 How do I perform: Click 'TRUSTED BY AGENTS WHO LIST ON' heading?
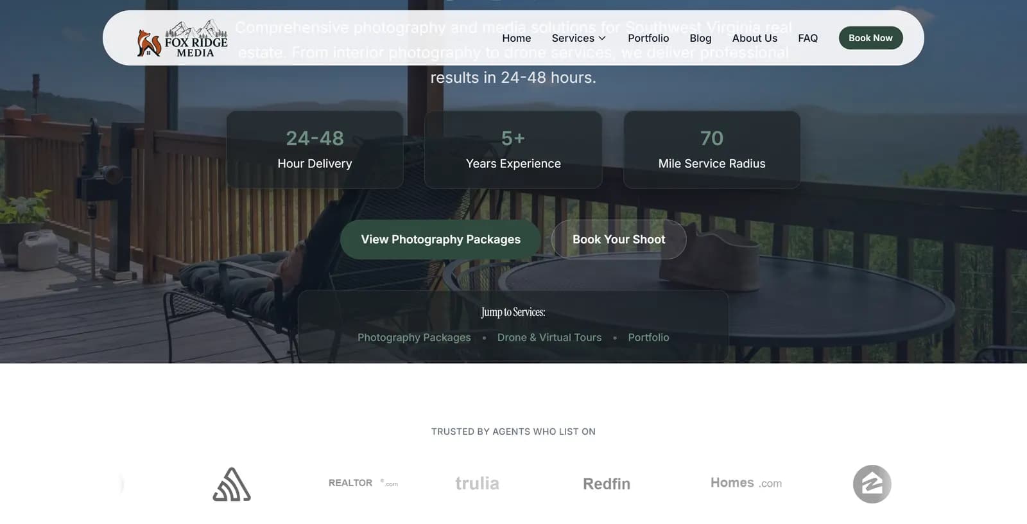click(513, 432)
